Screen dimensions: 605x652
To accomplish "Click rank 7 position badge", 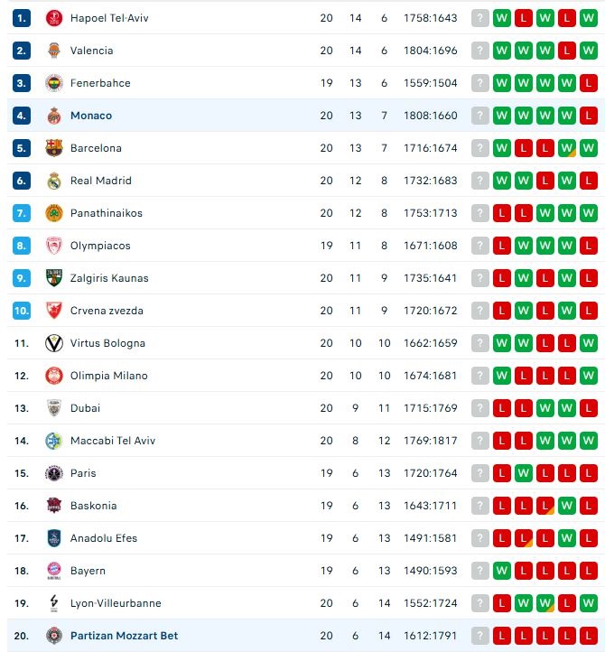I will coord(22,213).
